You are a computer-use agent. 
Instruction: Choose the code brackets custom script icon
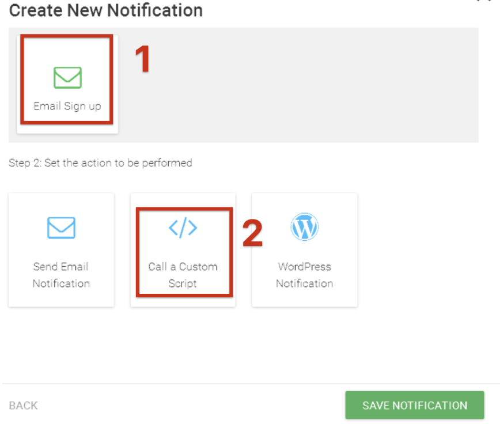(x=183, y=228)
